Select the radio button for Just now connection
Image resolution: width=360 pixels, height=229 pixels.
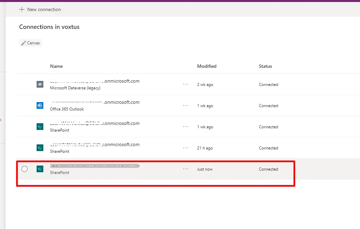25,169
